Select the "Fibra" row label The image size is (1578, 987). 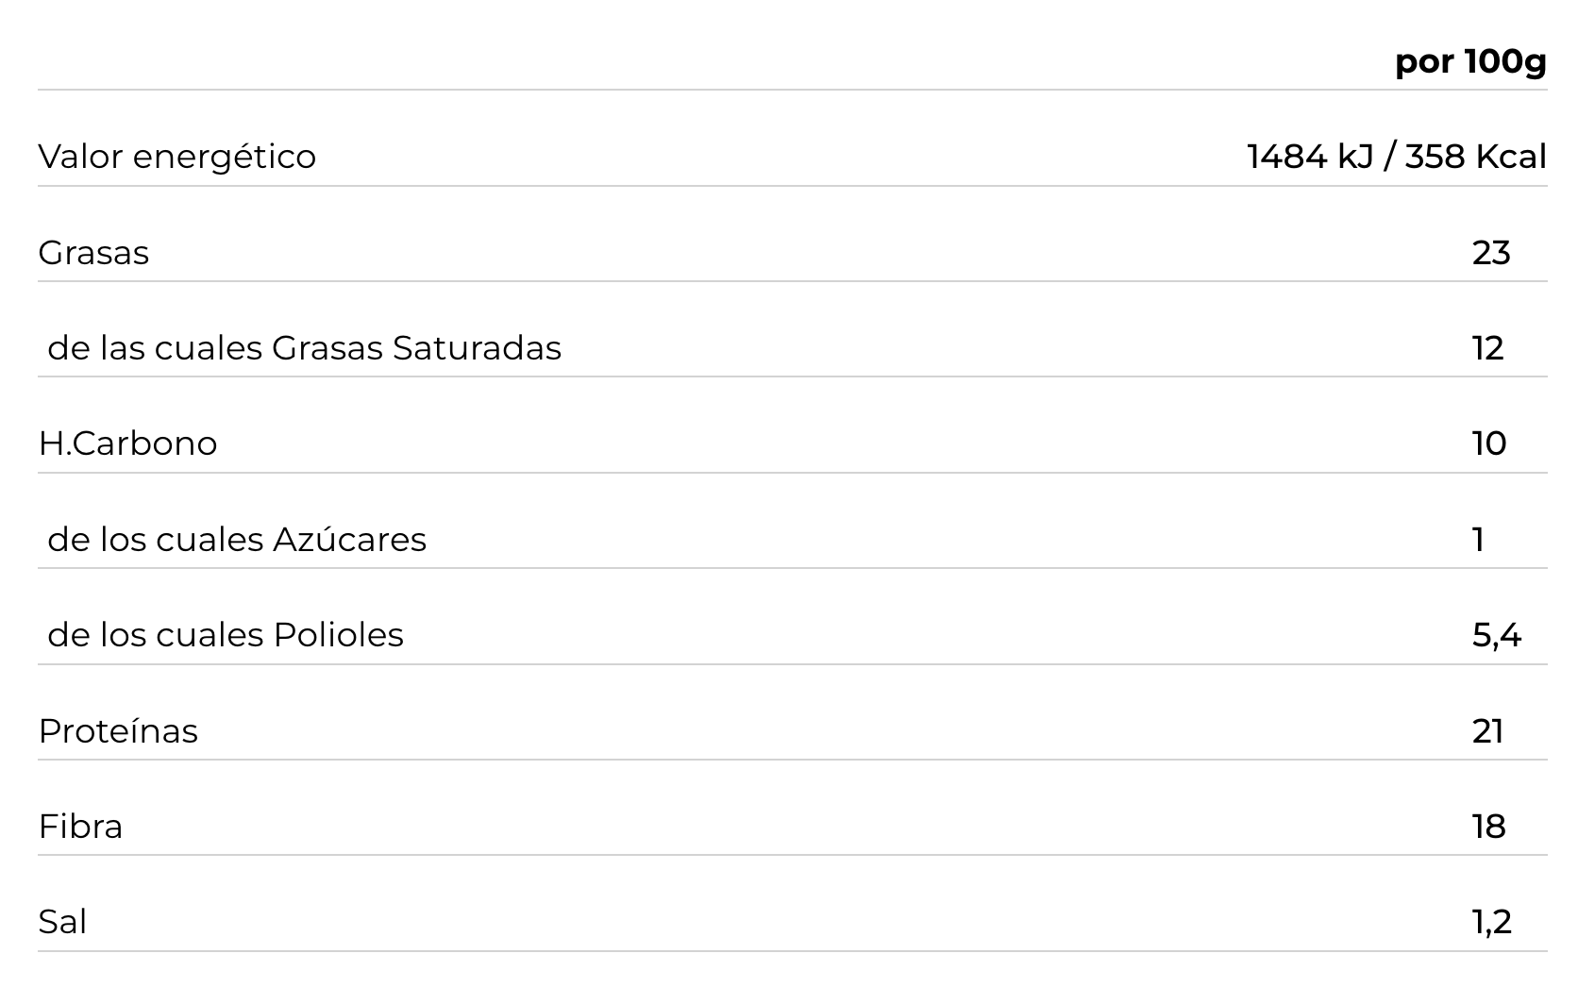(80, 827)
